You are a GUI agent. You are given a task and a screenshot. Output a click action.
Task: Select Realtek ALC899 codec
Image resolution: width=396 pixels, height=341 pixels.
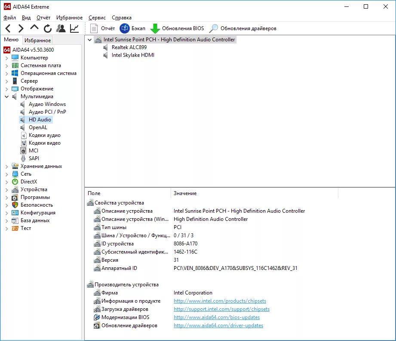(129, 47)
